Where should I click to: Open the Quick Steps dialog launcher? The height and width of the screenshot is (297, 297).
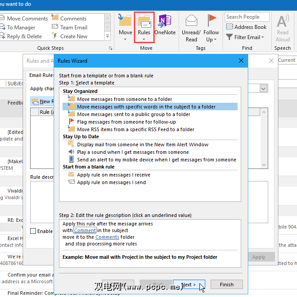pos(110,48)
